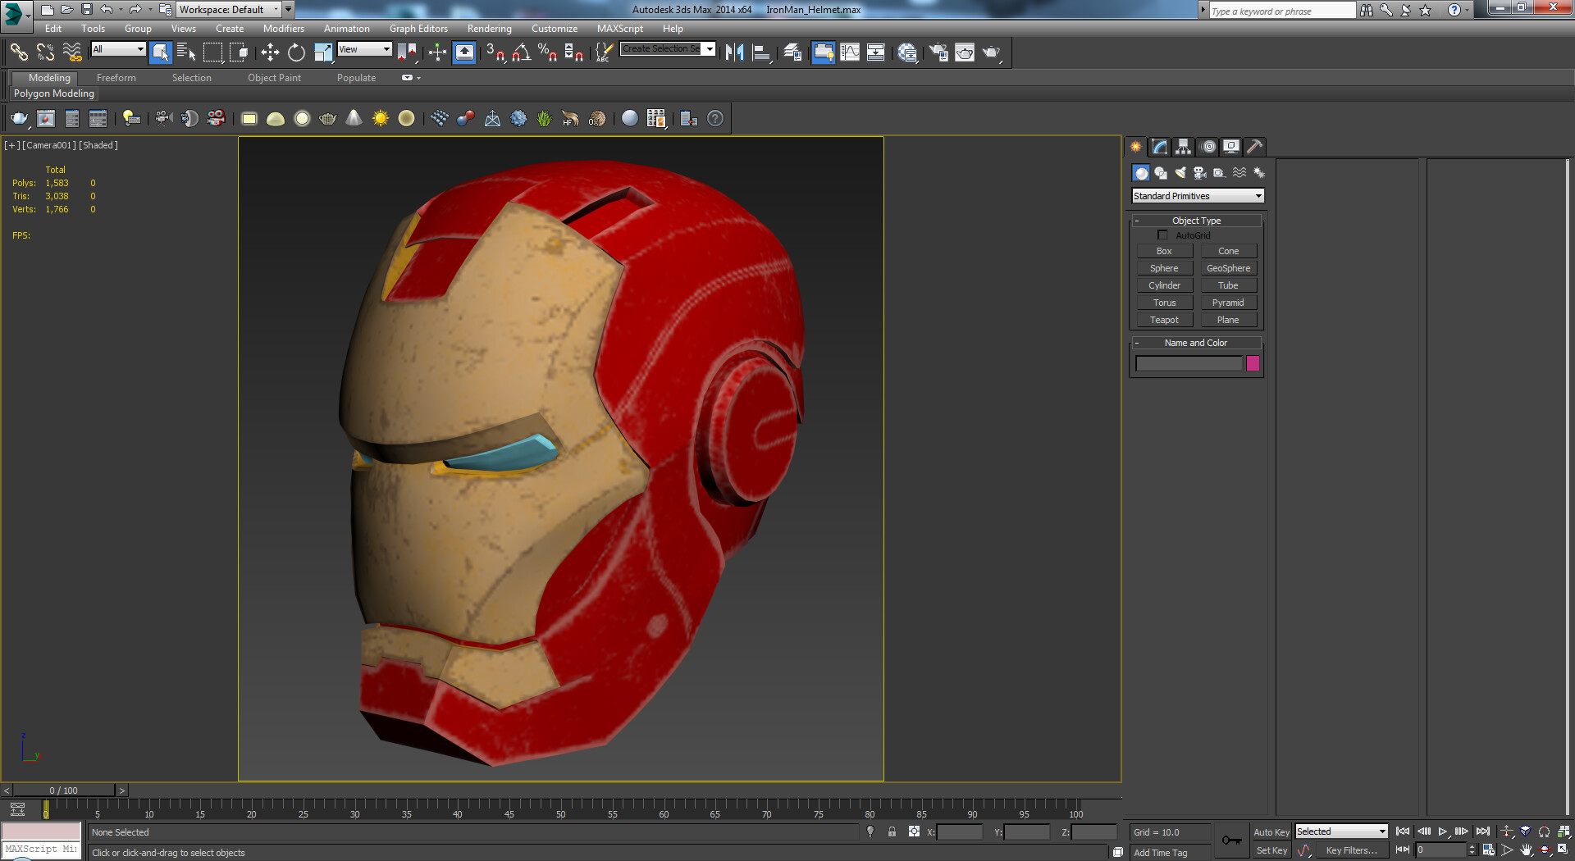This screenshot has width=1575, height=861.
Task: Open the Utilities hammer panel tab
Action: (x=1254, y=147)
